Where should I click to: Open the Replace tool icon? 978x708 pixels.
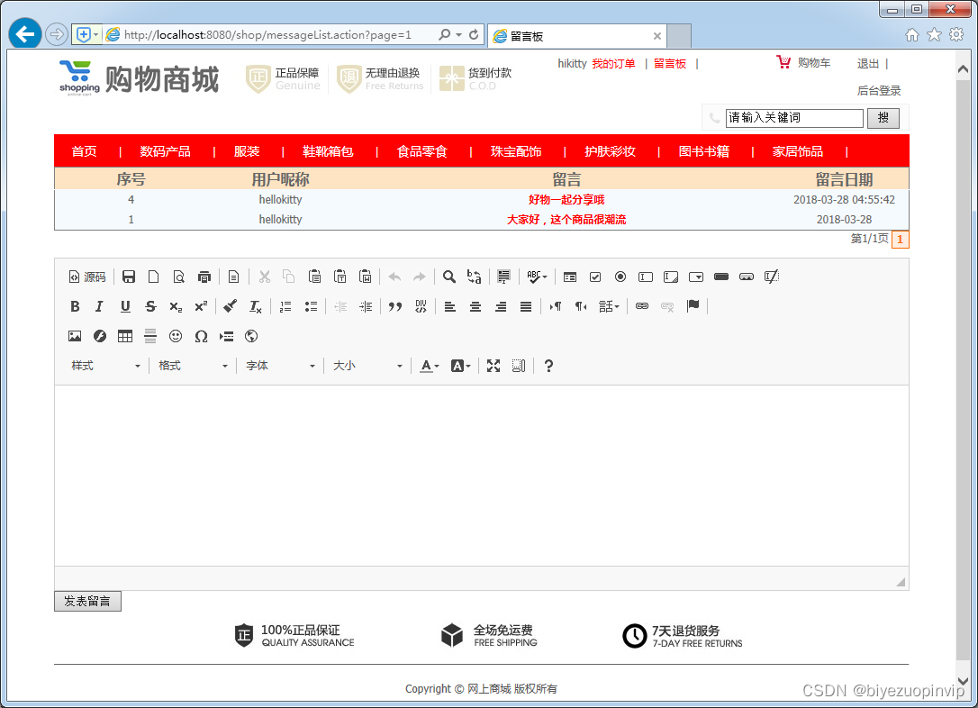pyautogui.click(x=474, y=277)
